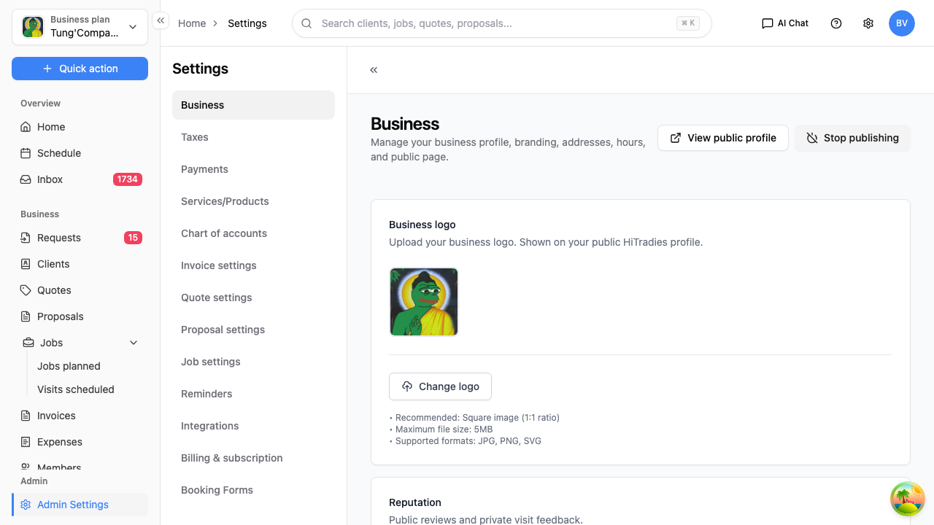Screen dimensions: 934x525
Task: Click the palm tree floating widget icon
Action: point(908,499)
